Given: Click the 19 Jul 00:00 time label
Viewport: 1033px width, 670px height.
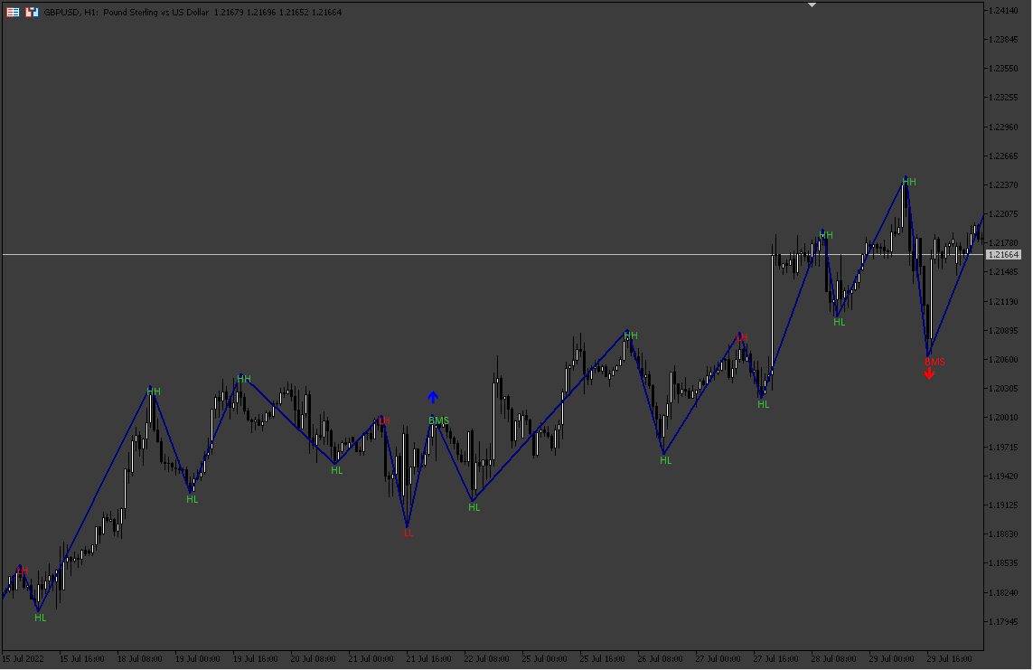Looking at the screenshot, I should pos(198,659).
